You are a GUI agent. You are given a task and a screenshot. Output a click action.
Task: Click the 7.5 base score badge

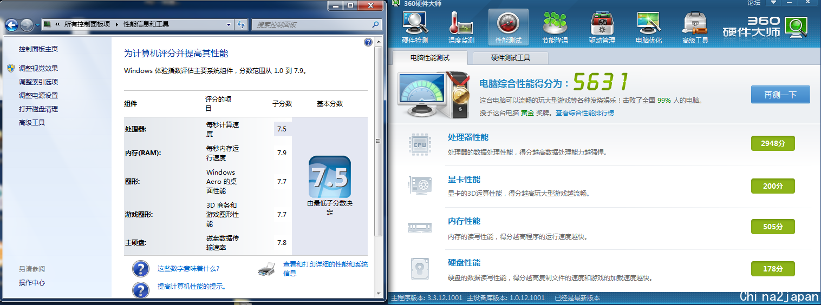330,177
